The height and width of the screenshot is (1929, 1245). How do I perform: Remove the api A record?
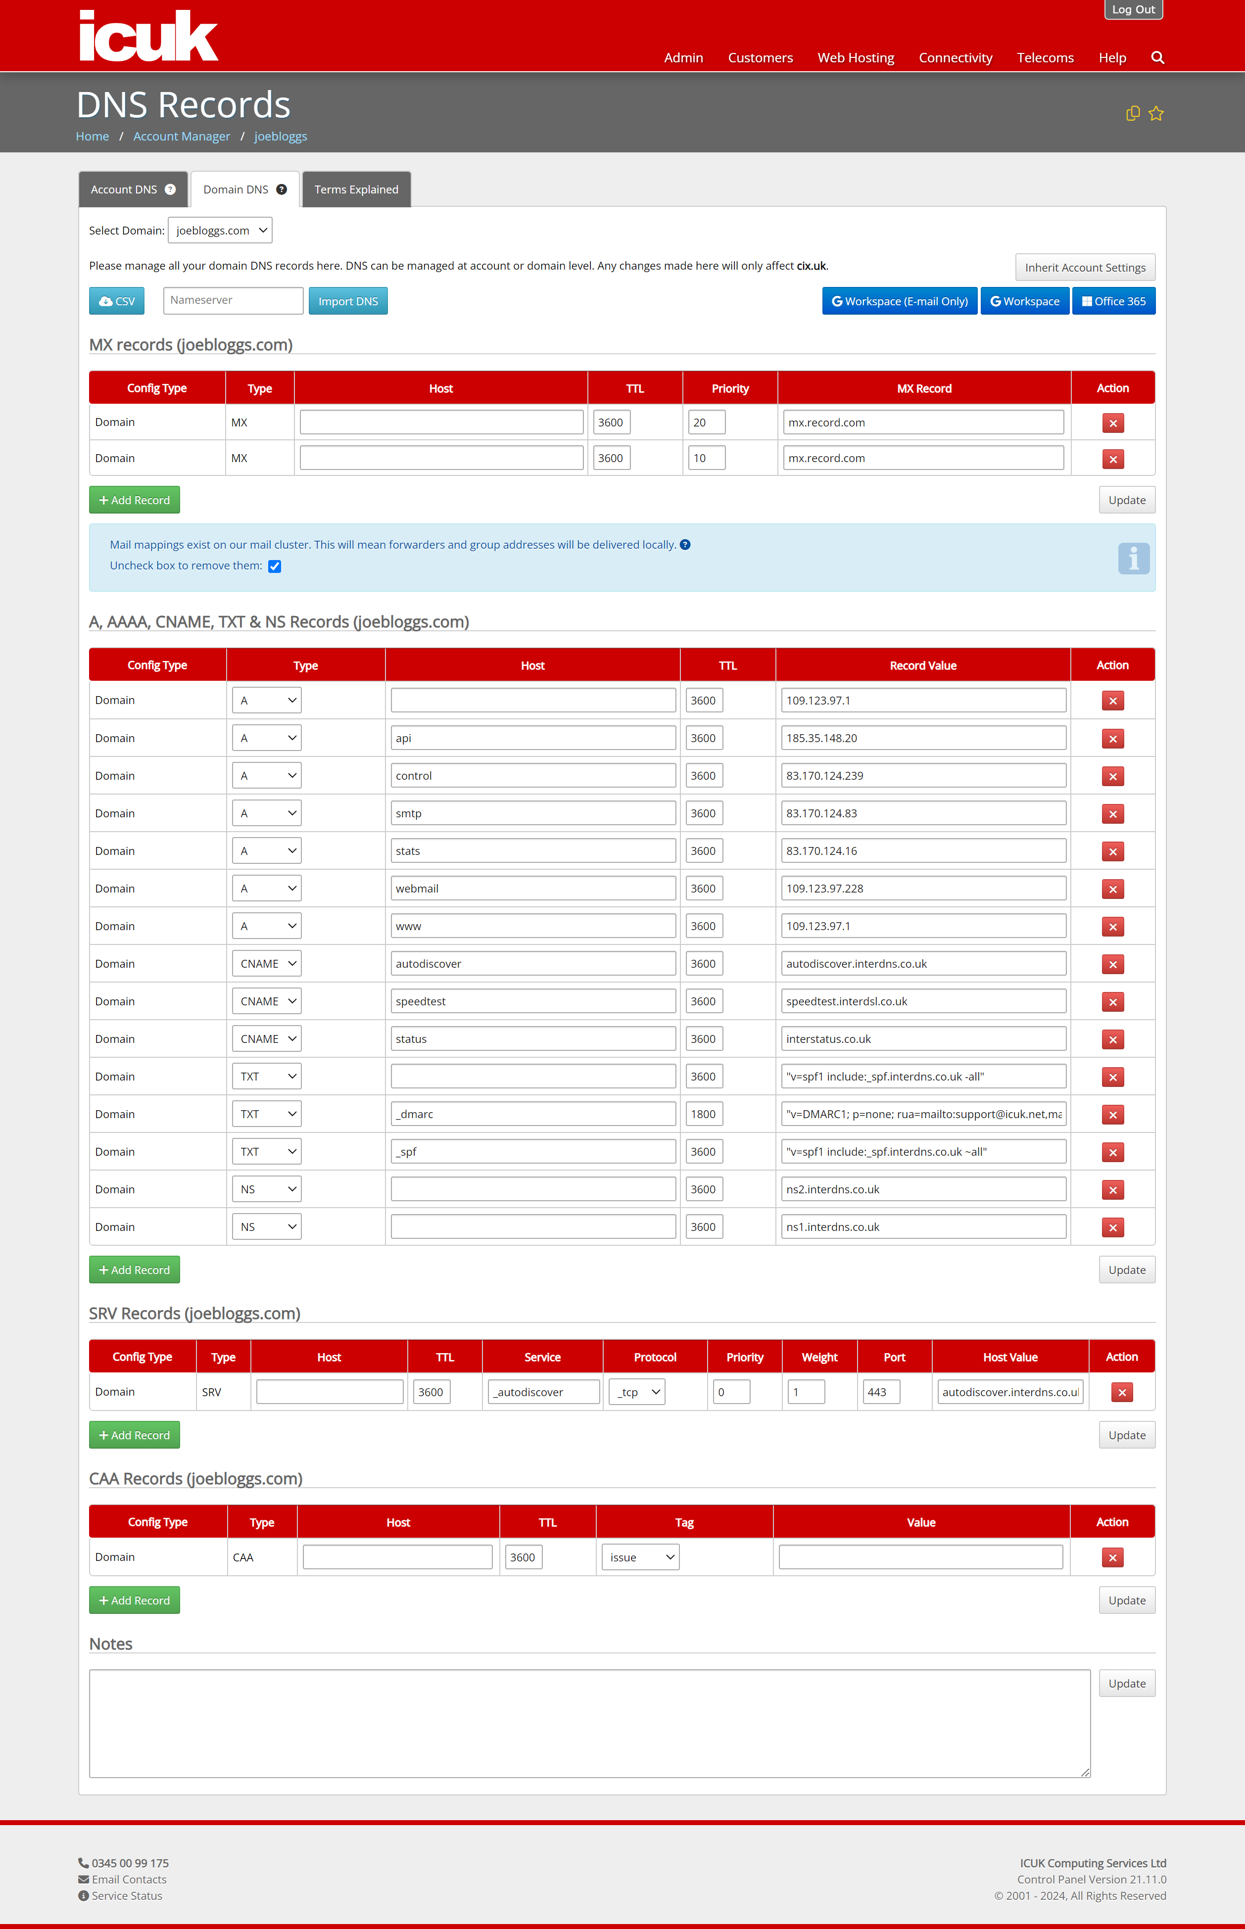point(1112,739)
